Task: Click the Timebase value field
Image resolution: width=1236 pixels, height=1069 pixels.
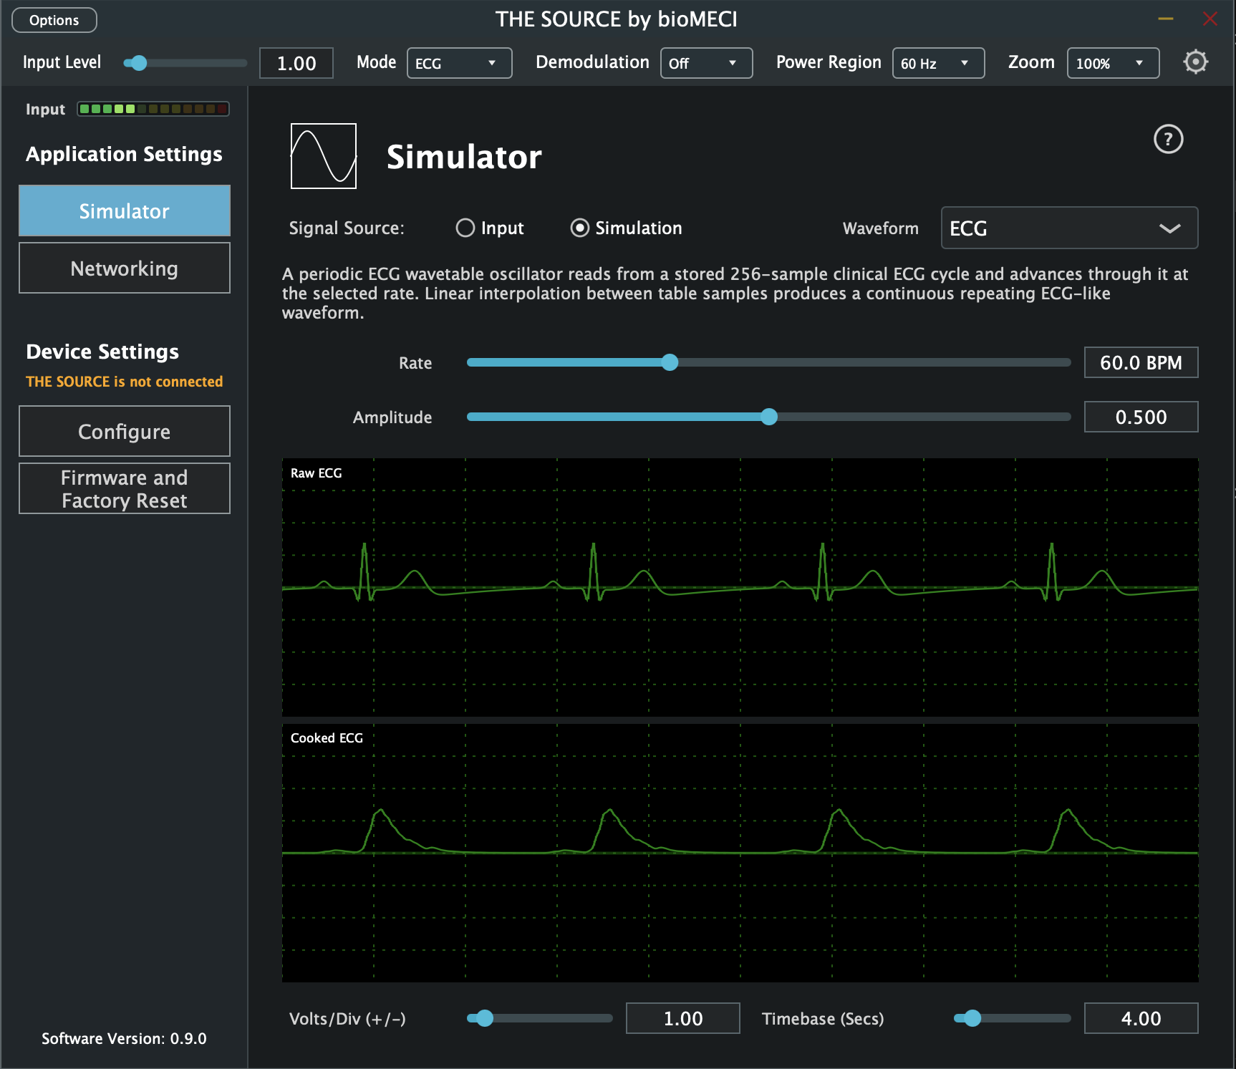Action: click(1141, 1018)
